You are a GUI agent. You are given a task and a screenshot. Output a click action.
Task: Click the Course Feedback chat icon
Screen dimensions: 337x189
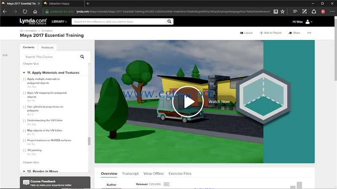tap(26, 182)
